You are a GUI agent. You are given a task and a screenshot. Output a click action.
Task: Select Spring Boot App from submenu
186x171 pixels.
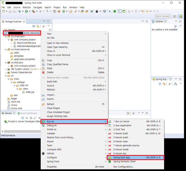pyautogui.click(x=121, y=157)
